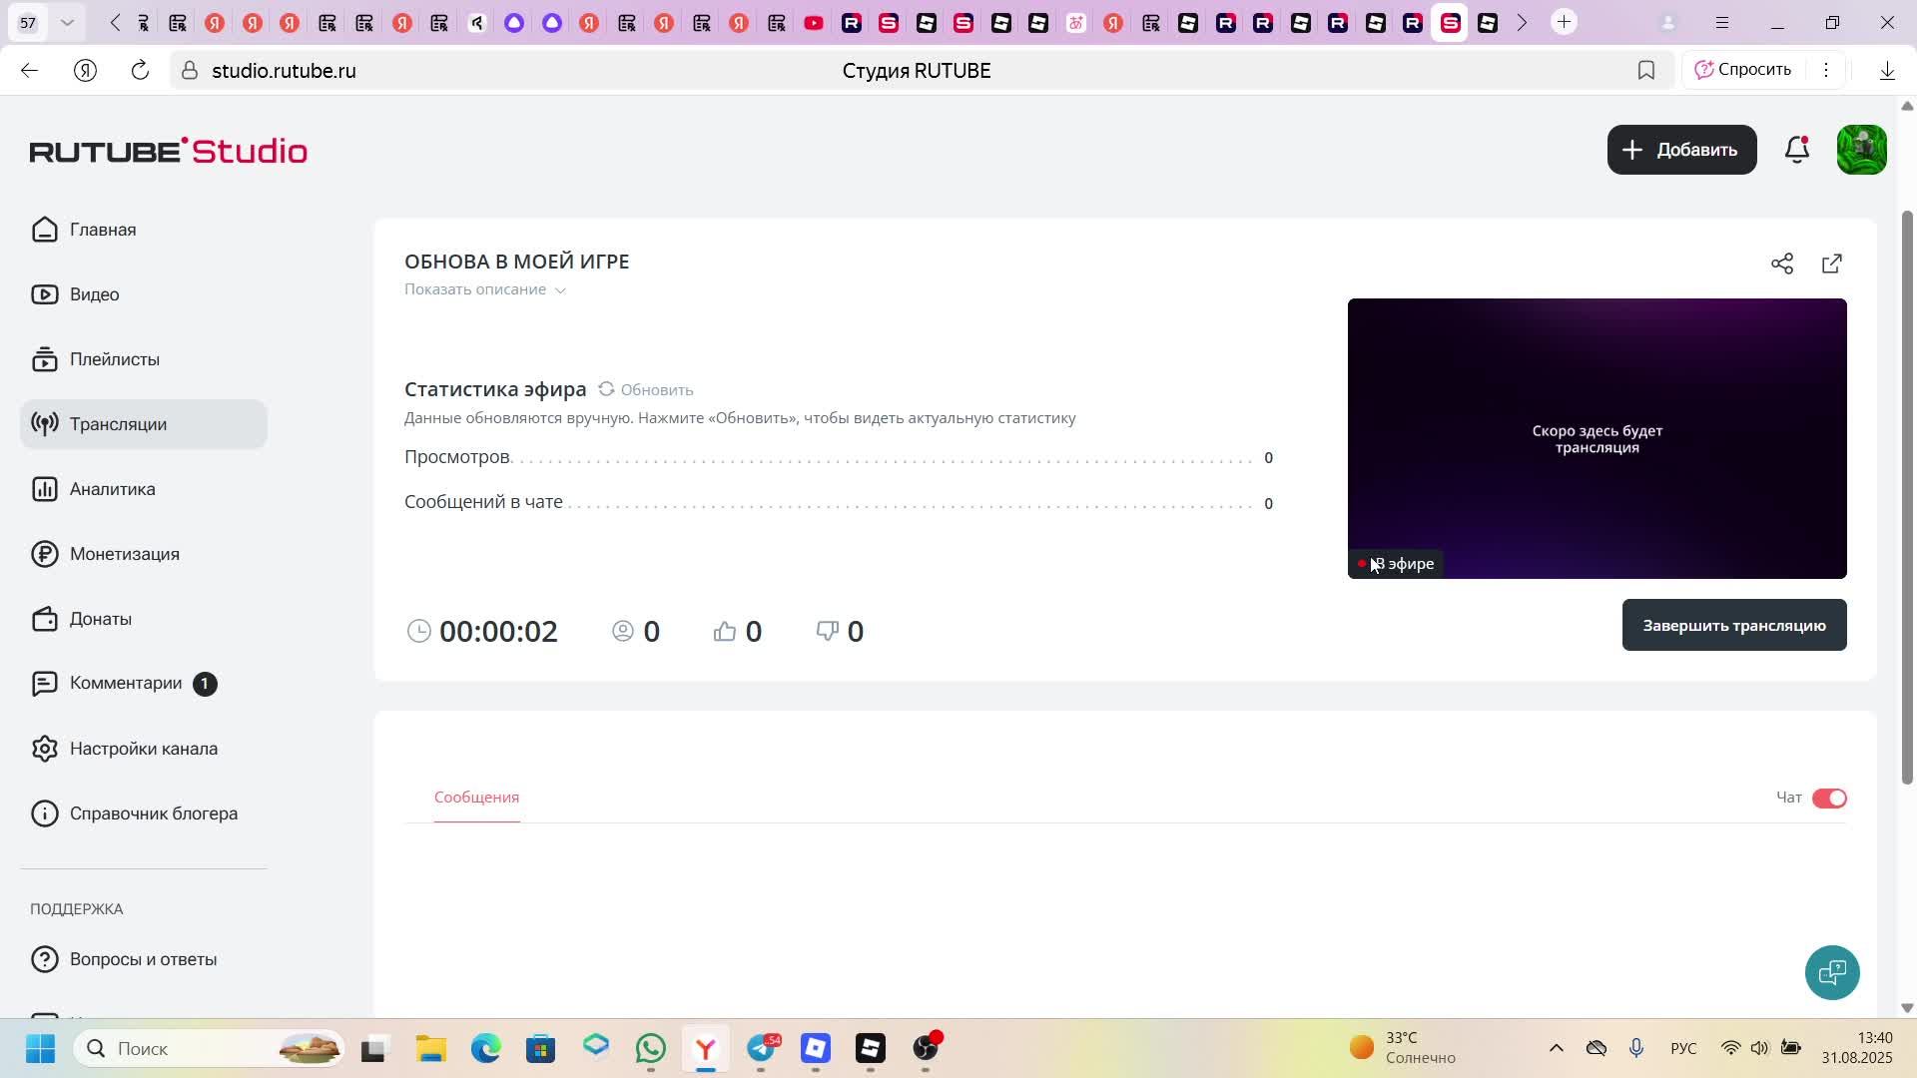1917x1078 pixels.
Task: Open stream in new window icon
Action: click(x=1832, y=264)
